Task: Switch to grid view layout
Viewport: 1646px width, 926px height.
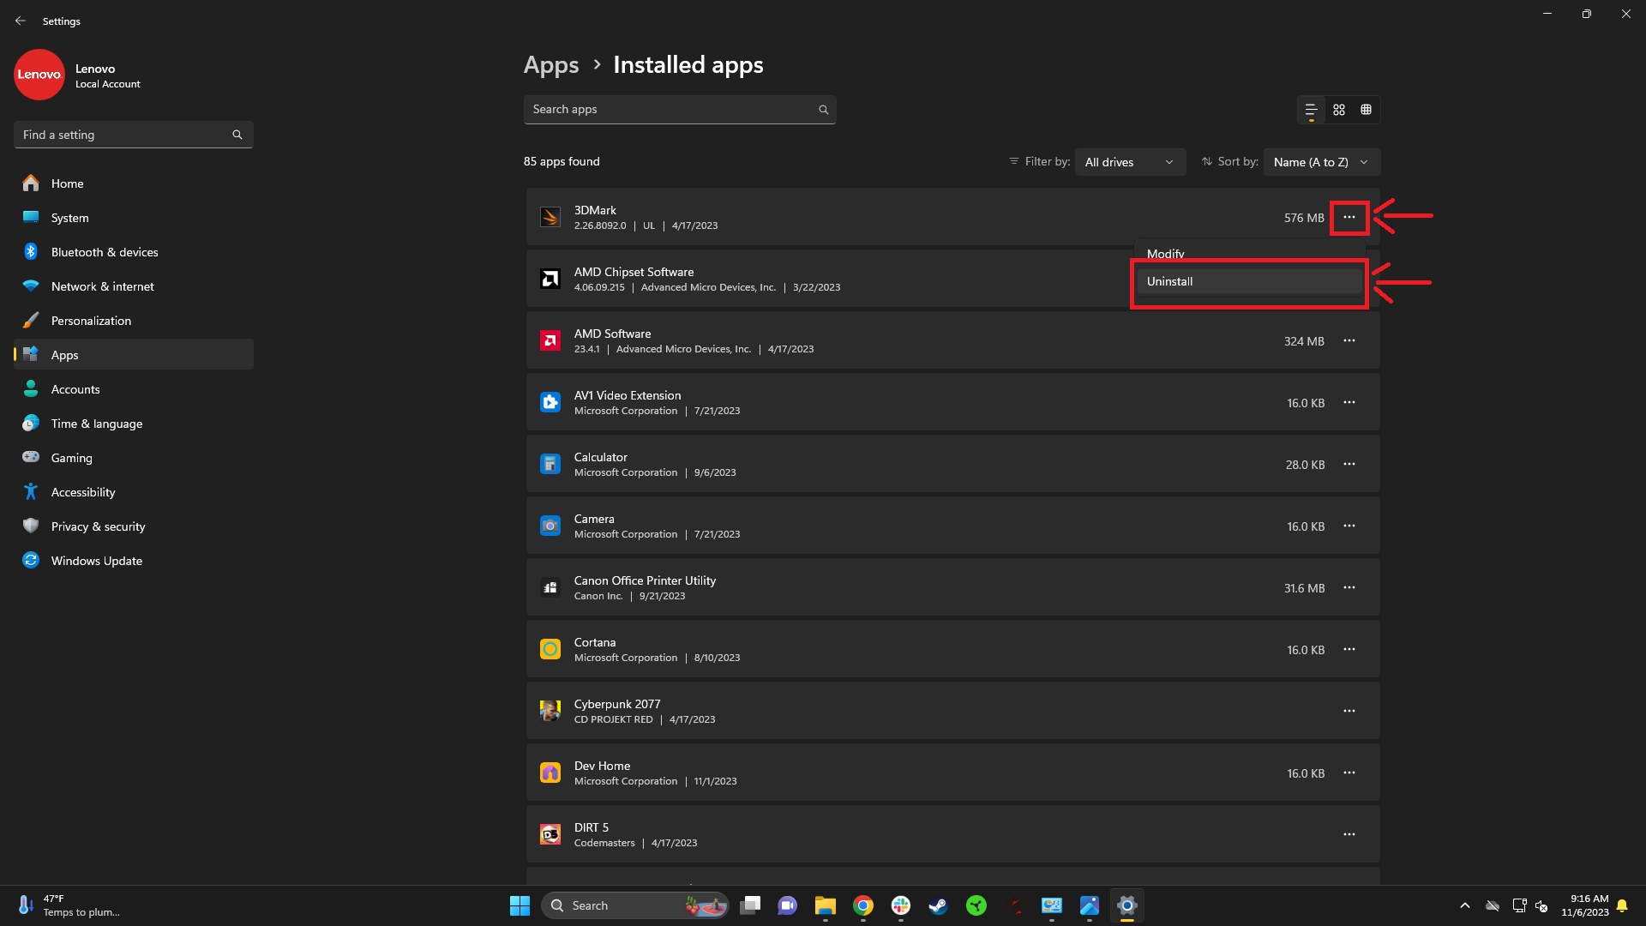Action: pos(1339,110)
